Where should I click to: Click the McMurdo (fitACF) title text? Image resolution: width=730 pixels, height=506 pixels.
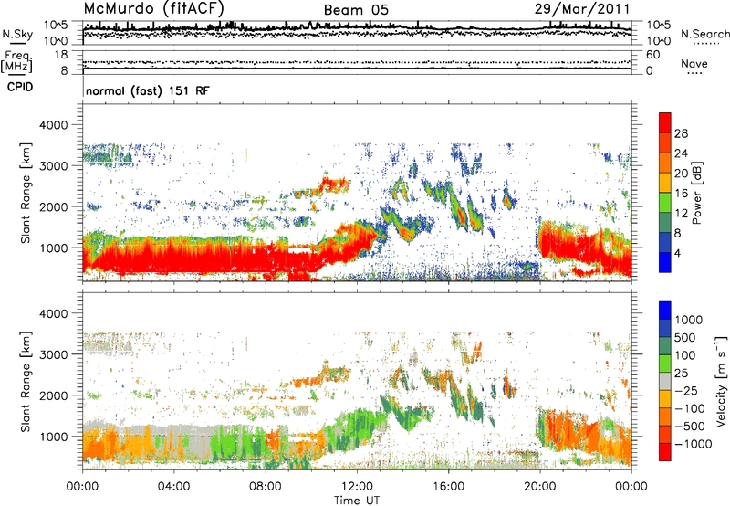point(153,8)
